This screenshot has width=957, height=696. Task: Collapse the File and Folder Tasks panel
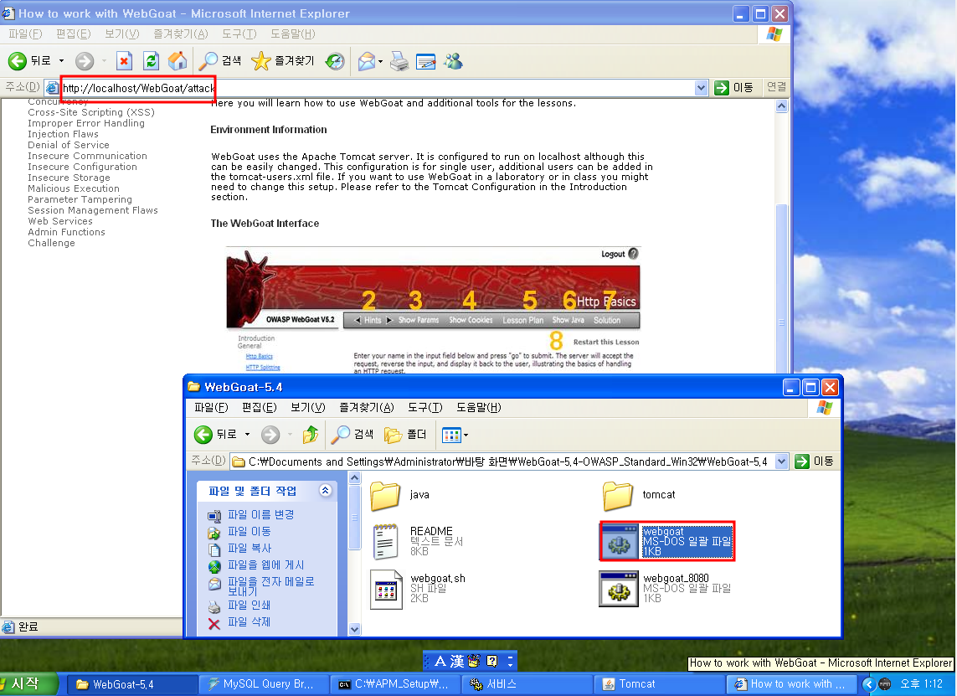click(326, 490)
